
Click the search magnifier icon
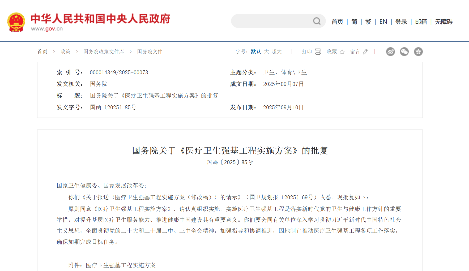coord(317,21)
